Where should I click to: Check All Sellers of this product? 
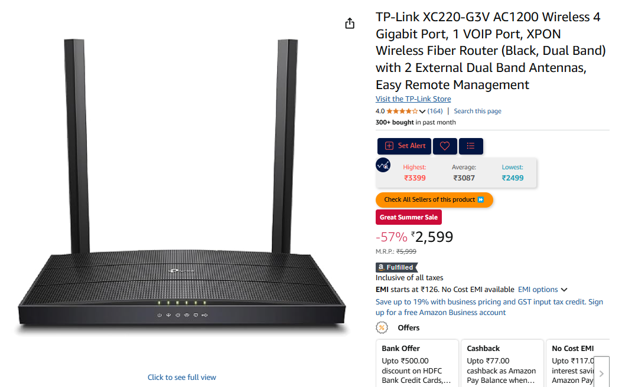coord(434,199)
